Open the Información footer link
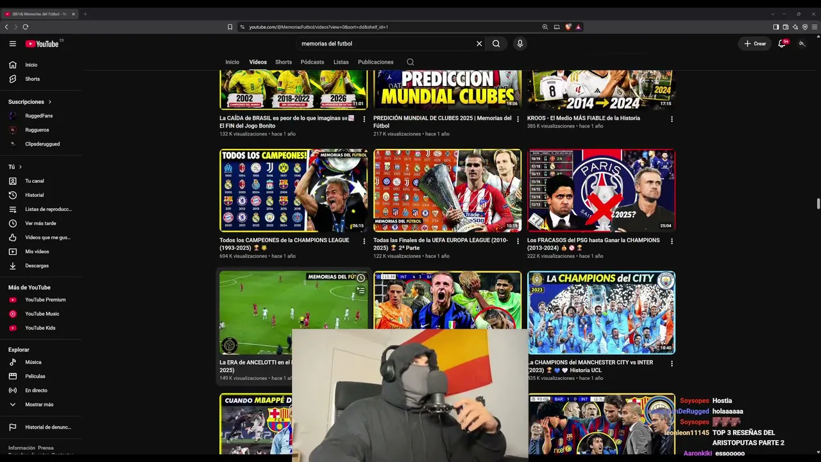This screenshot has height=462, width=821. (x=22, y=448)
